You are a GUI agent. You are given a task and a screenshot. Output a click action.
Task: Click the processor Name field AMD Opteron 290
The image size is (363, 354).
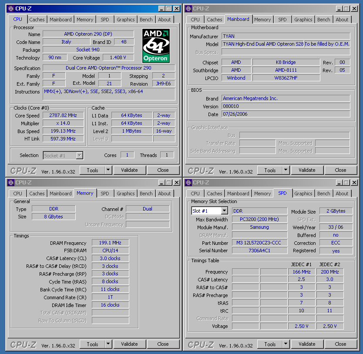tap(88, 34)
